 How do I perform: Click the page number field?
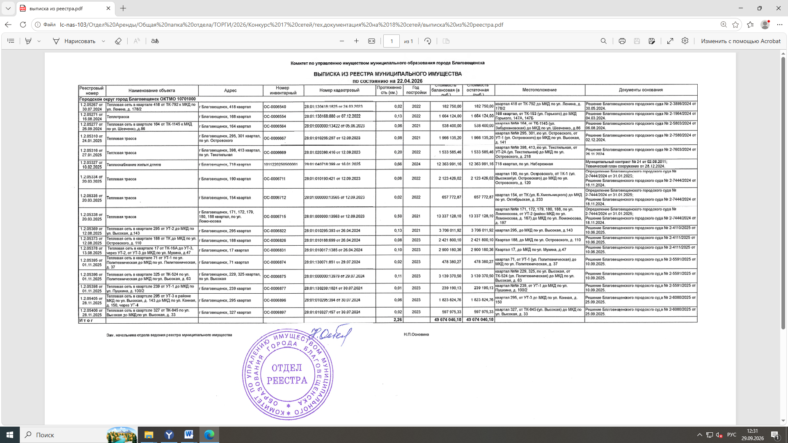pos(392,41)
